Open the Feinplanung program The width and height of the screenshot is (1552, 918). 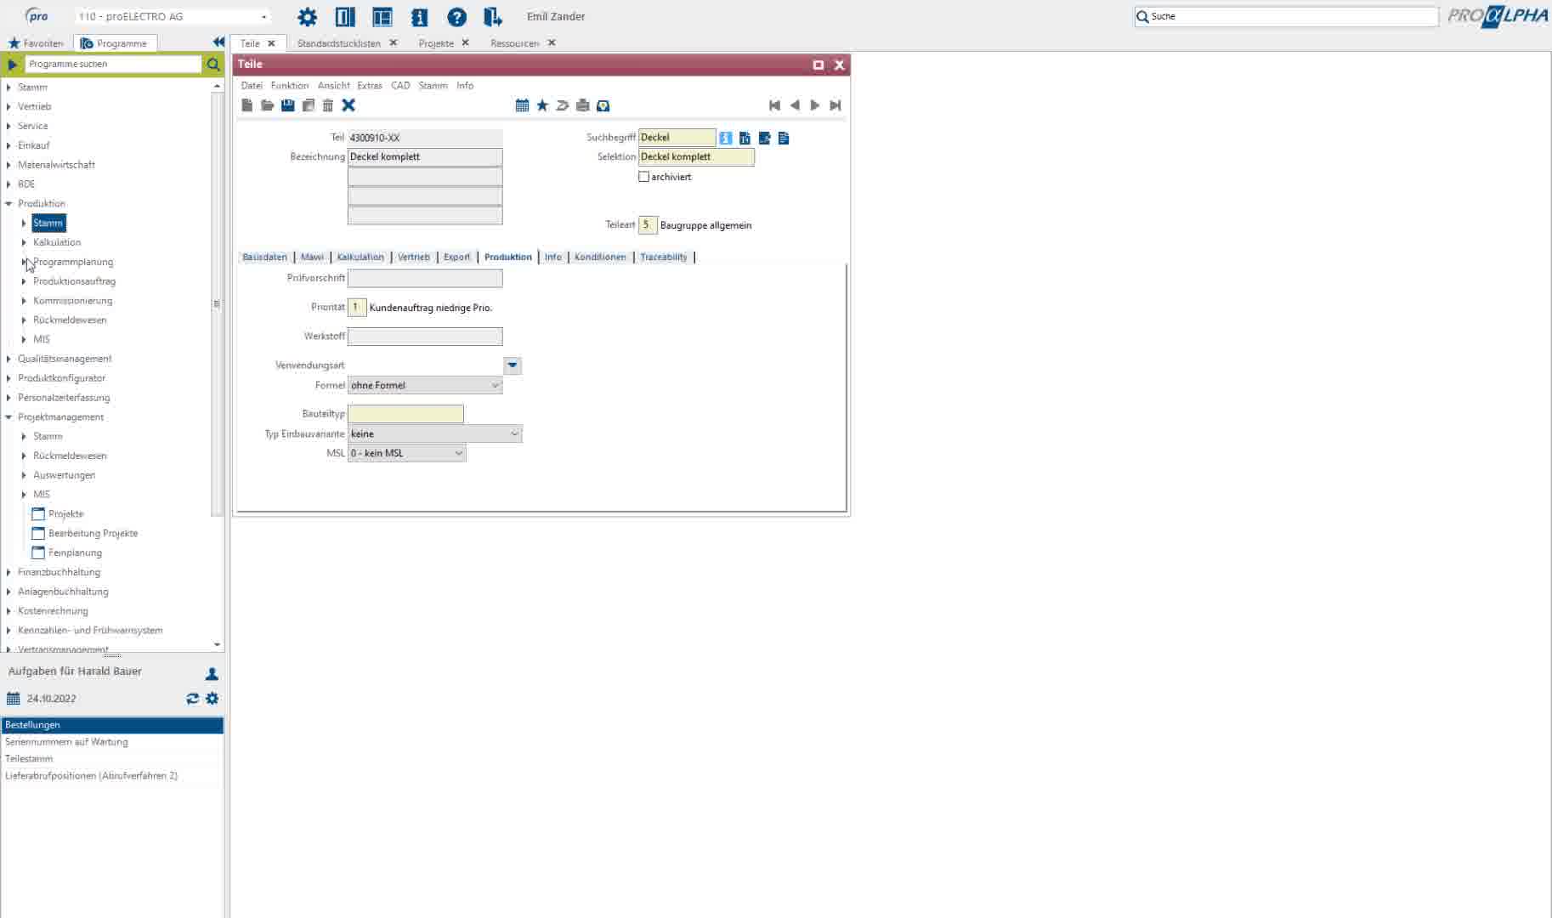[75, 552]
